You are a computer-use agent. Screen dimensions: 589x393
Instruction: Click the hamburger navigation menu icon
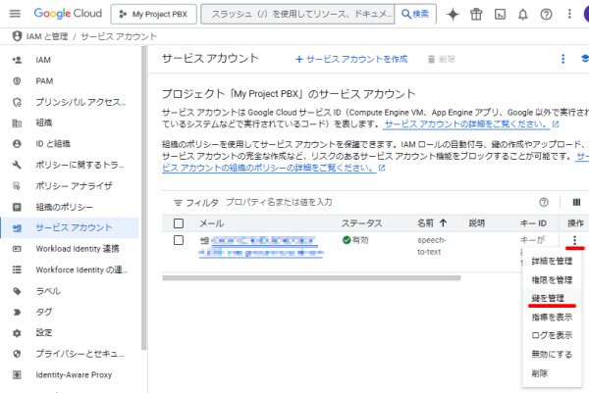[16, 15]
